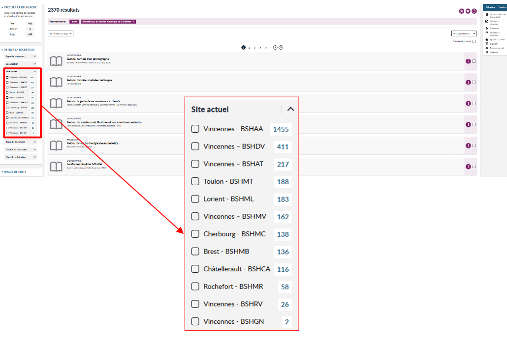This screenshot has width=507, height=341.
Task: Click the envelope icon to send by mail
Action: (x=487, y=48)
